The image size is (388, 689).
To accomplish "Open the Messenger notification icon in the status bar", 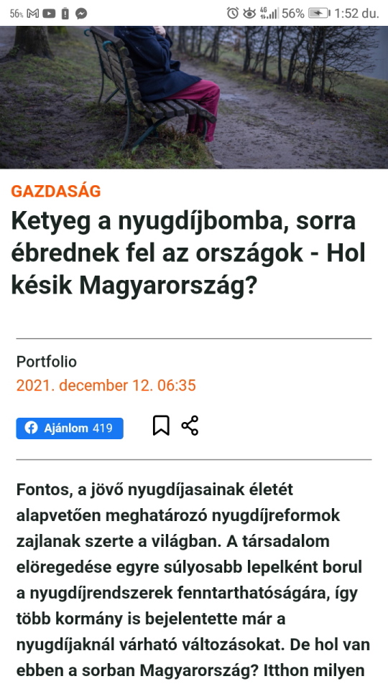I will click(81, 14).
